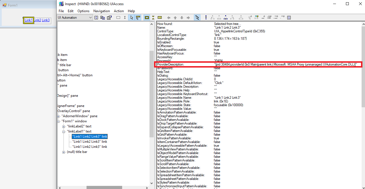This screenshot has width=365, height=189.
Task: Open the Action menu
Action: coord(119,11)
